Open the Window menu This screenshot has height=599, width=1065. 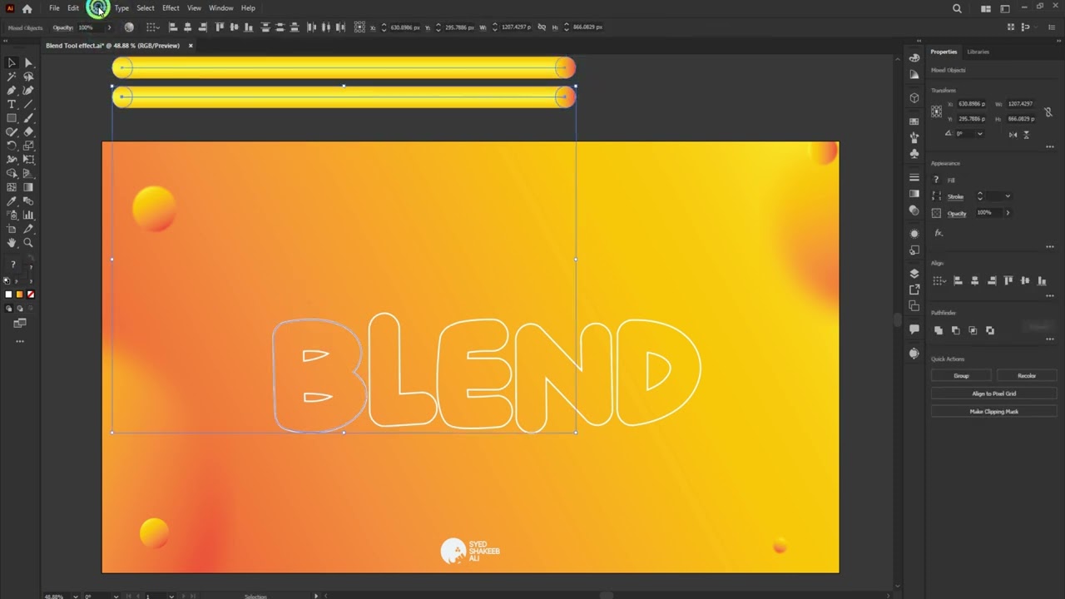[220, 8]
